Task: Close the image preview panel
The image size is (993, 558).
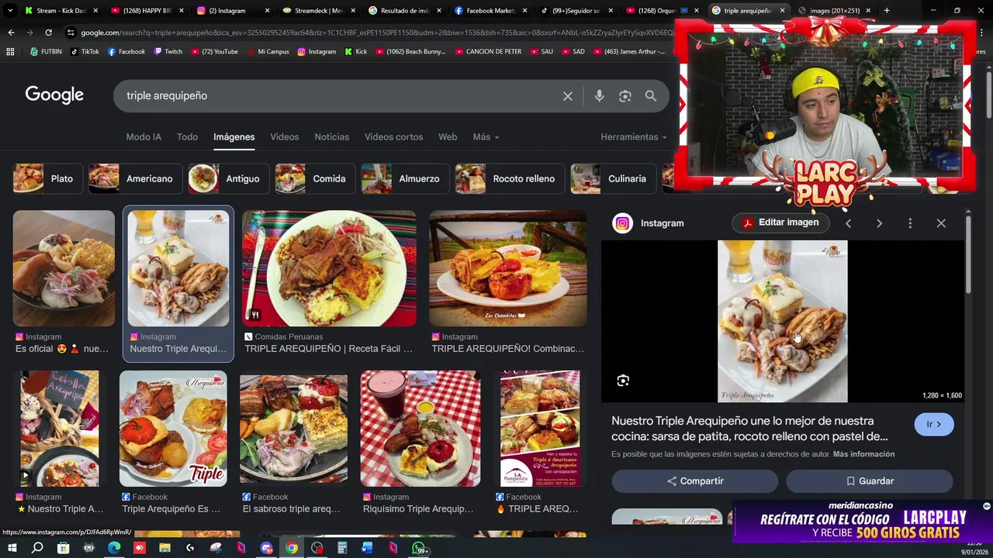Action: pyautogui.click(x=941, y=223)
